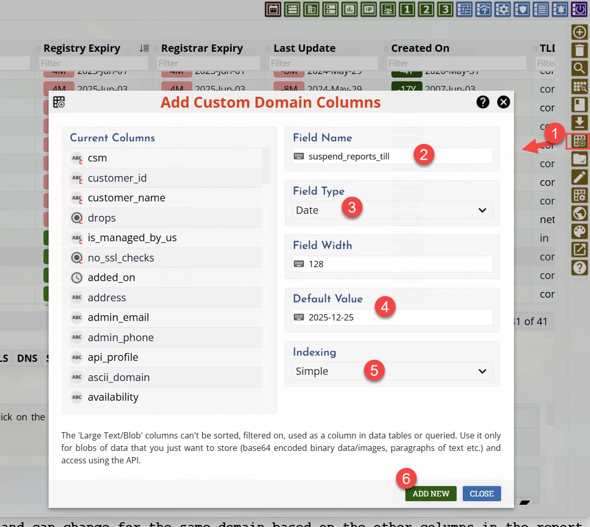Select customer_id in Current Columns list
The image size is (590, 527).
point(165,178)
